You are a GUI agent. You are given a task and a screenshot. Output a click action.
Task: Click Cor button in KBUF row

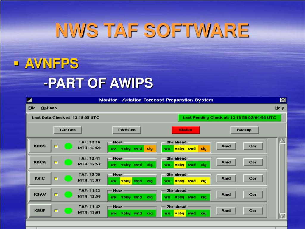253,211
